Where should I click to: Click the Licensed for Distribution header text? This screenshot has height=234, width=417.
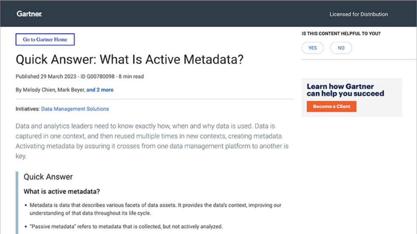(358, 14)
